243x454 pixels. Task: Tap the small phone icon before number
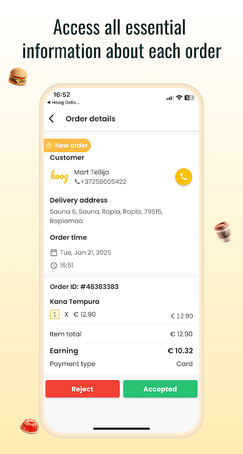point(77,182)
